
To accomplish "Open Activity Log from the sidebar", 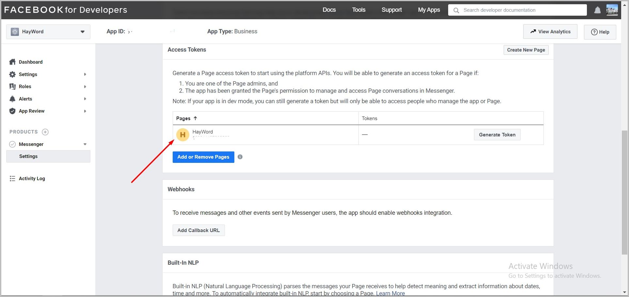I will click(x=32, y=179).
